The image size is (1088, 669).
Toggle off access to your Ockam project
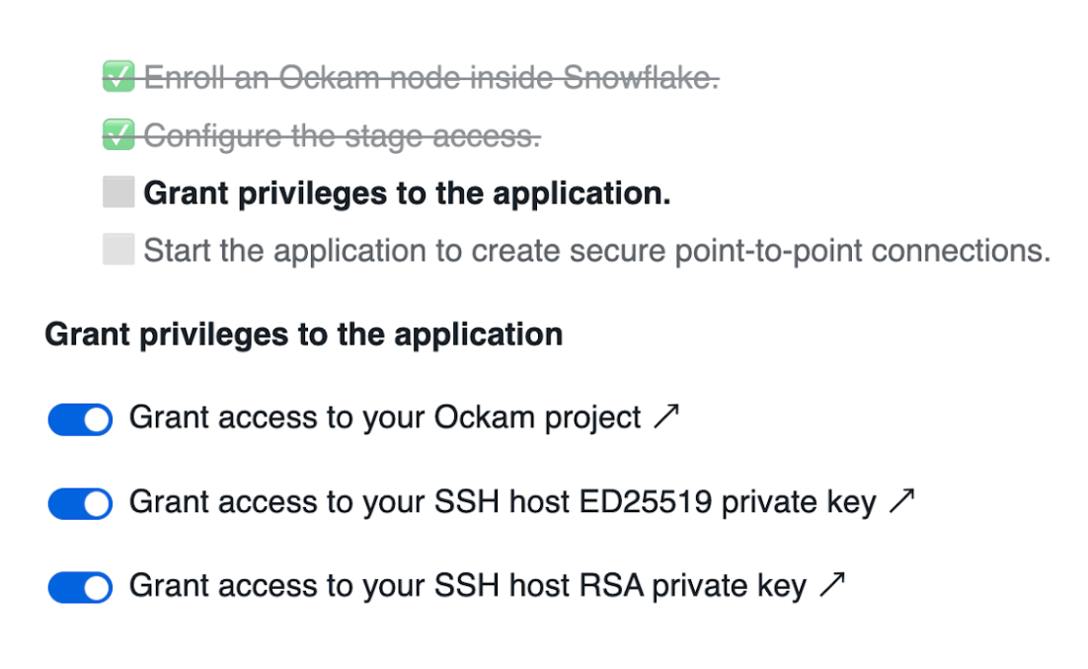pyautogui.click(x=80, y=419)
